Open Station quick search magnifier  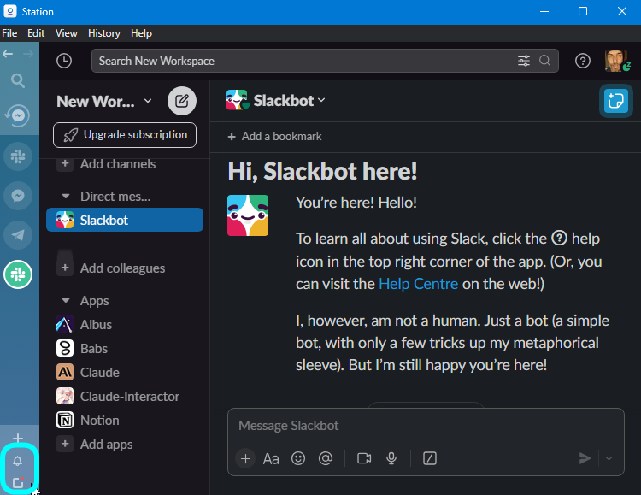[x=18, y=80]
